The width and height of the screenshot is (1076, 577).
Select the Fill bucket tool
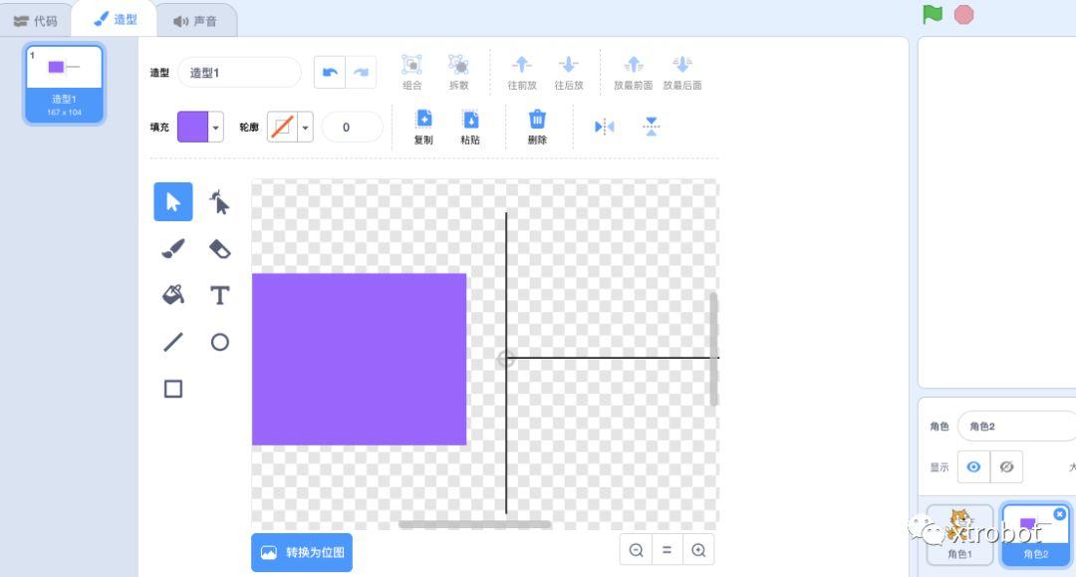coord(173,295)
